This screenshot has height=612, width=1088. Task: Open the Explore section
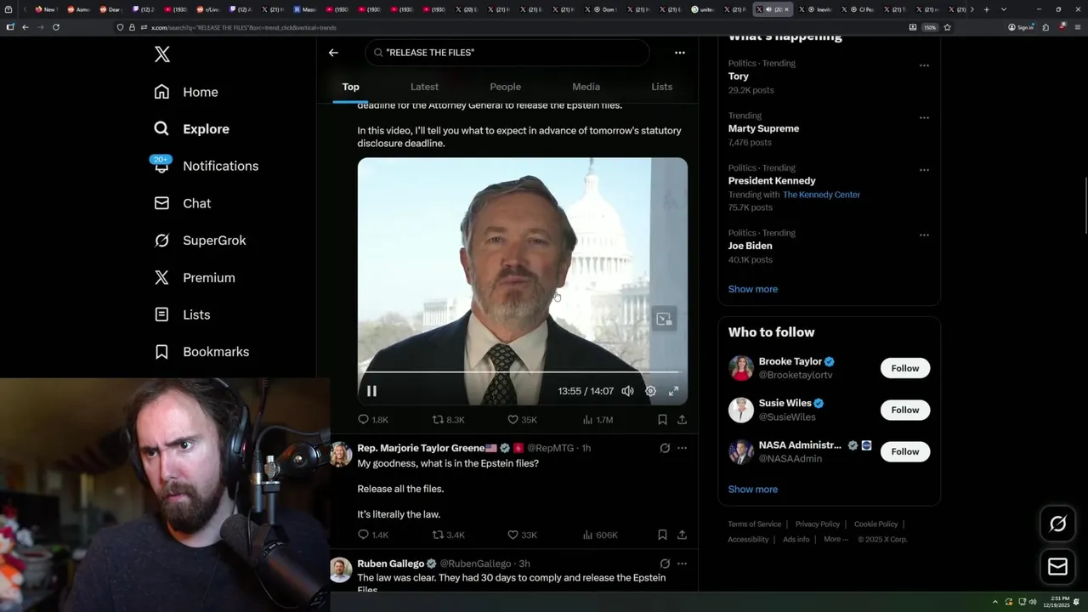point(191,129)
